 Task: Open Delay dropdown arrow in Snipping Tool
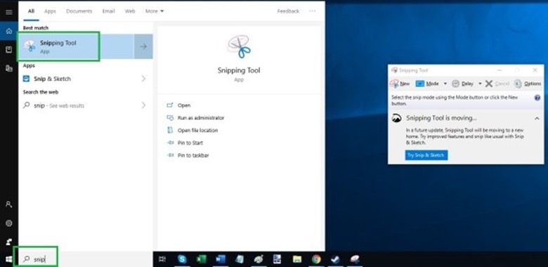479,84
